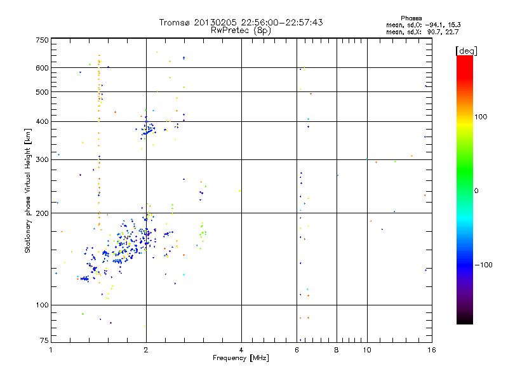Click the plot title 'Tromsø 20130205 22:56:00-22:57:43'
This screenshot has height=381, width=508.
tap(241, 22)
